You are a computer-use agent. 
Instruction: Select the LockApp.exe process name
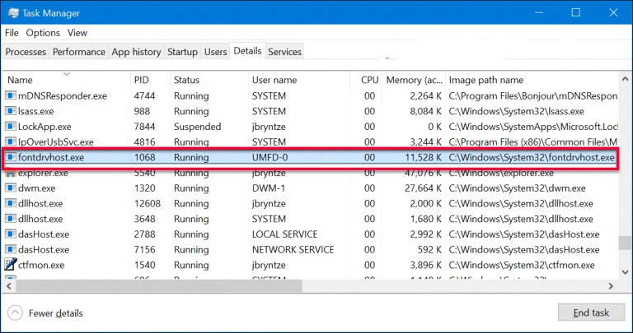click(x=45, y=127)
